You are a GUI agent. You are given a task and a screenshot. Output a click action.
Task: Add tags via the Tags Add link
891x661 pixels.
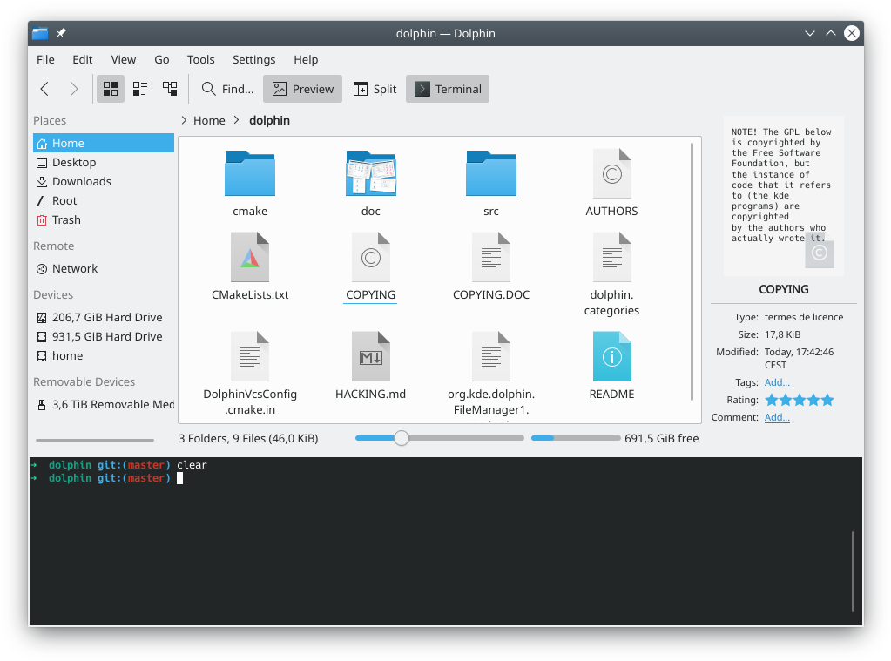(x=777, y=382)
